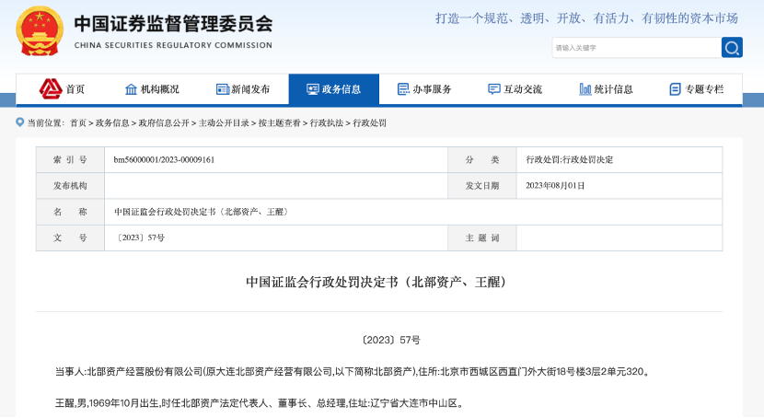Go to 政务信息 in the breadcrumb
764x418 pixels.
(112, 122)
